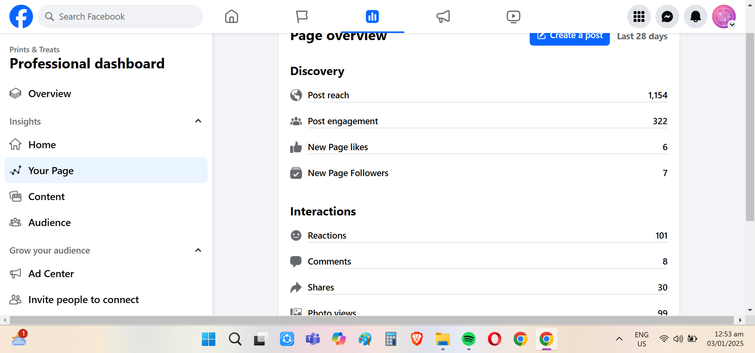755x353 pixels.
Task: Open the Pages flag icon
Action: click(302, 17)
